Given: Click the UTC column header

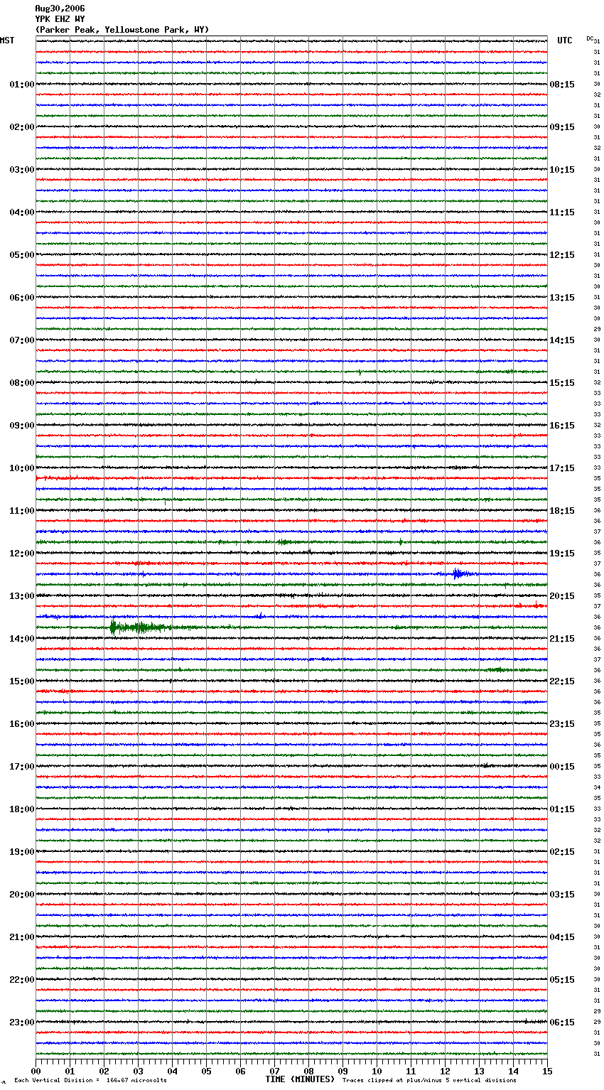Looking at the screenshot, I should coord(565,41).
